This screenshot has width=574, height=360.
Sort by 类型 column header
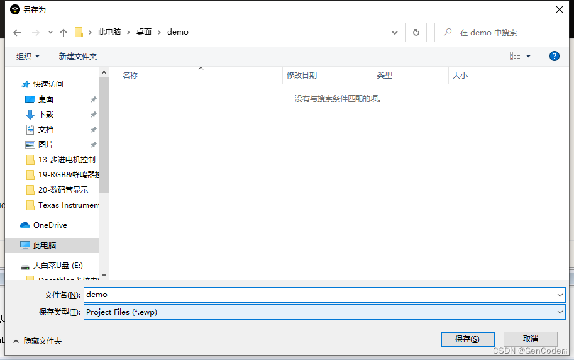[384, 75]
